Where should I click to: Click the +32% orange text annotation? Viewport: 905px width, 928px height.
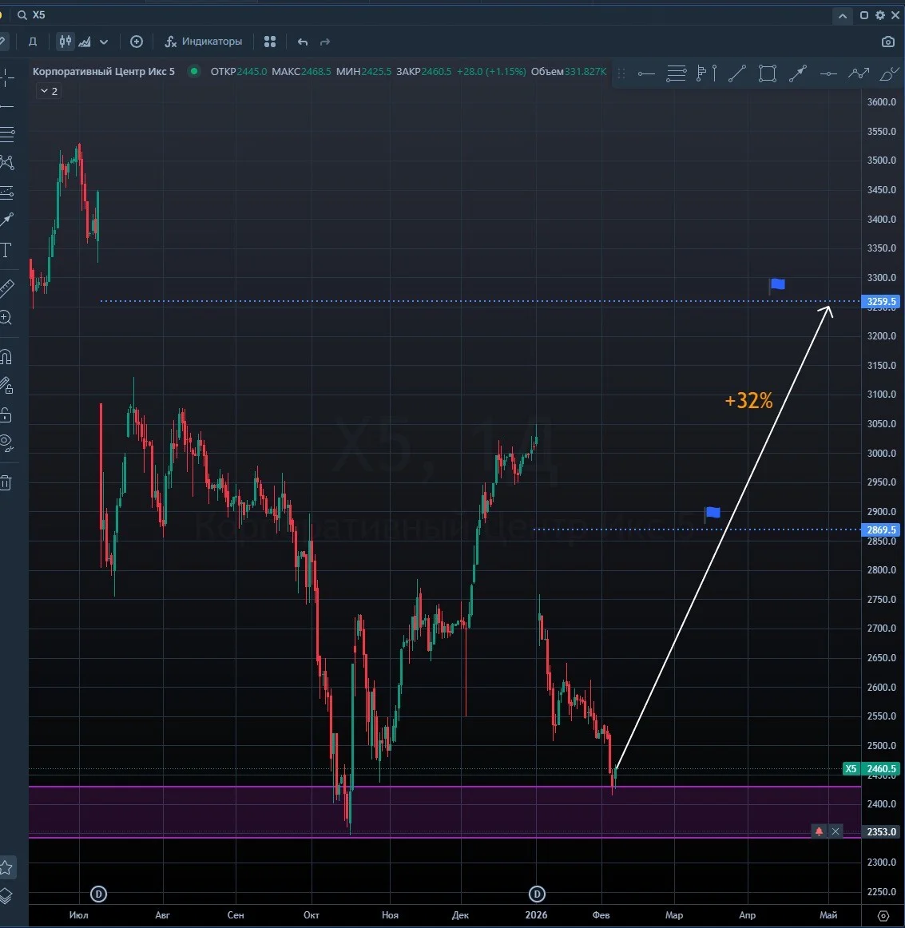coord(748,401)
